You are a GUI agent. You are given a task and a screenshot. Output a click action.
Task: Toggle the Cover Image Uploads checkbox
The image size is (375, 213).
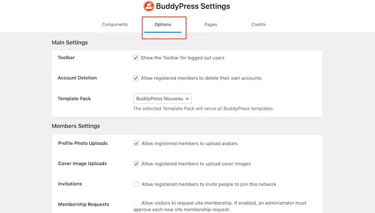click(136, 164)
